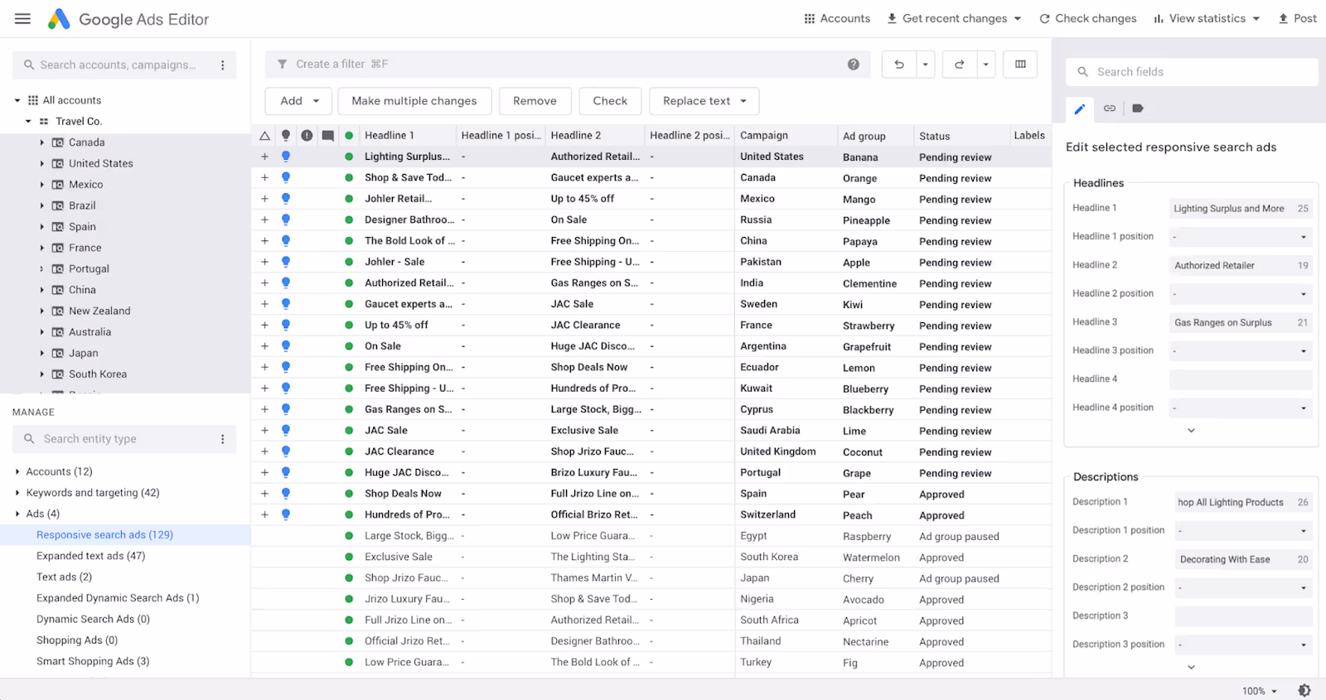
Task: Open the Add dropdown button
Action: click(298, 101)
